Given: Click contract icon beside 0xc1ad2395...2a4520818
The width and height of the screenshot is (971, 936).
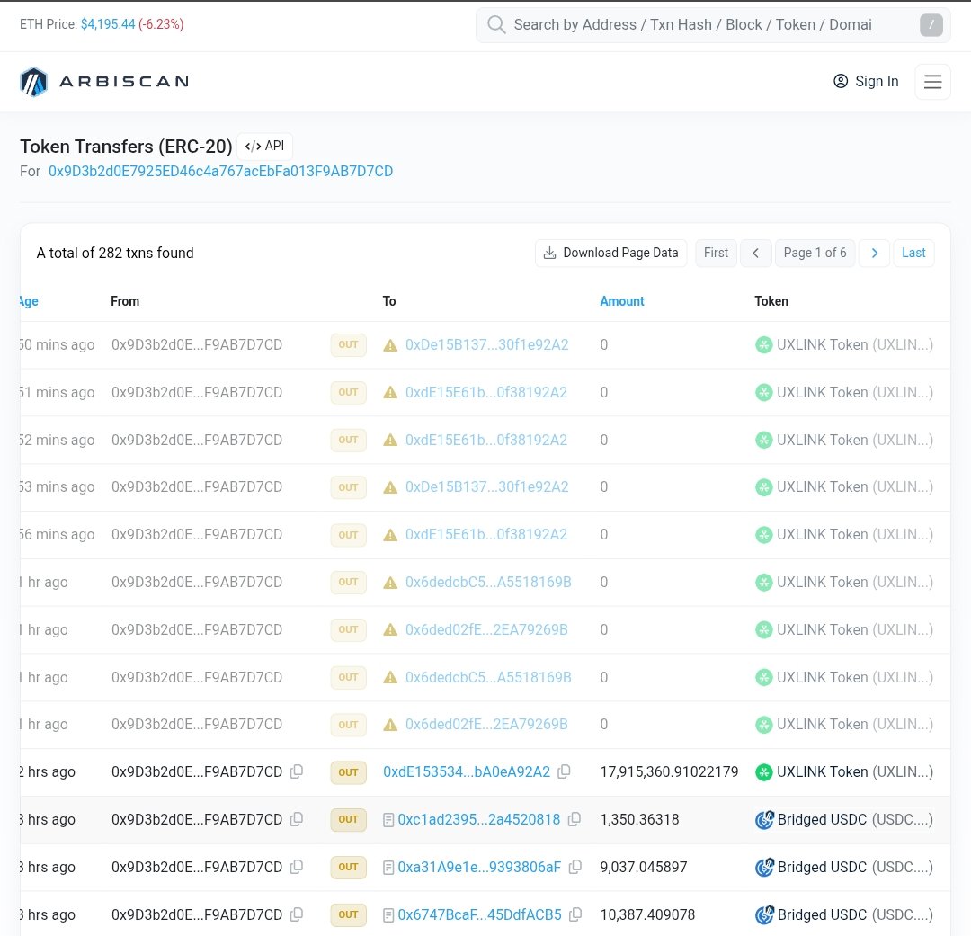Looking at the screenshot, I should click(388, 820).
